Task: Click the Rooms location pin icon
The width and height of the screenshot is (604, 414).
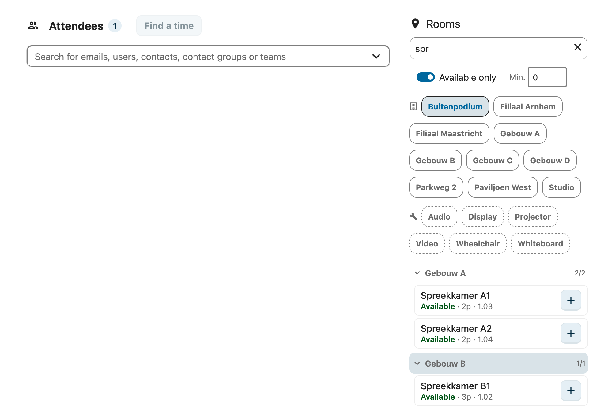Action: (x=415, y=24)
